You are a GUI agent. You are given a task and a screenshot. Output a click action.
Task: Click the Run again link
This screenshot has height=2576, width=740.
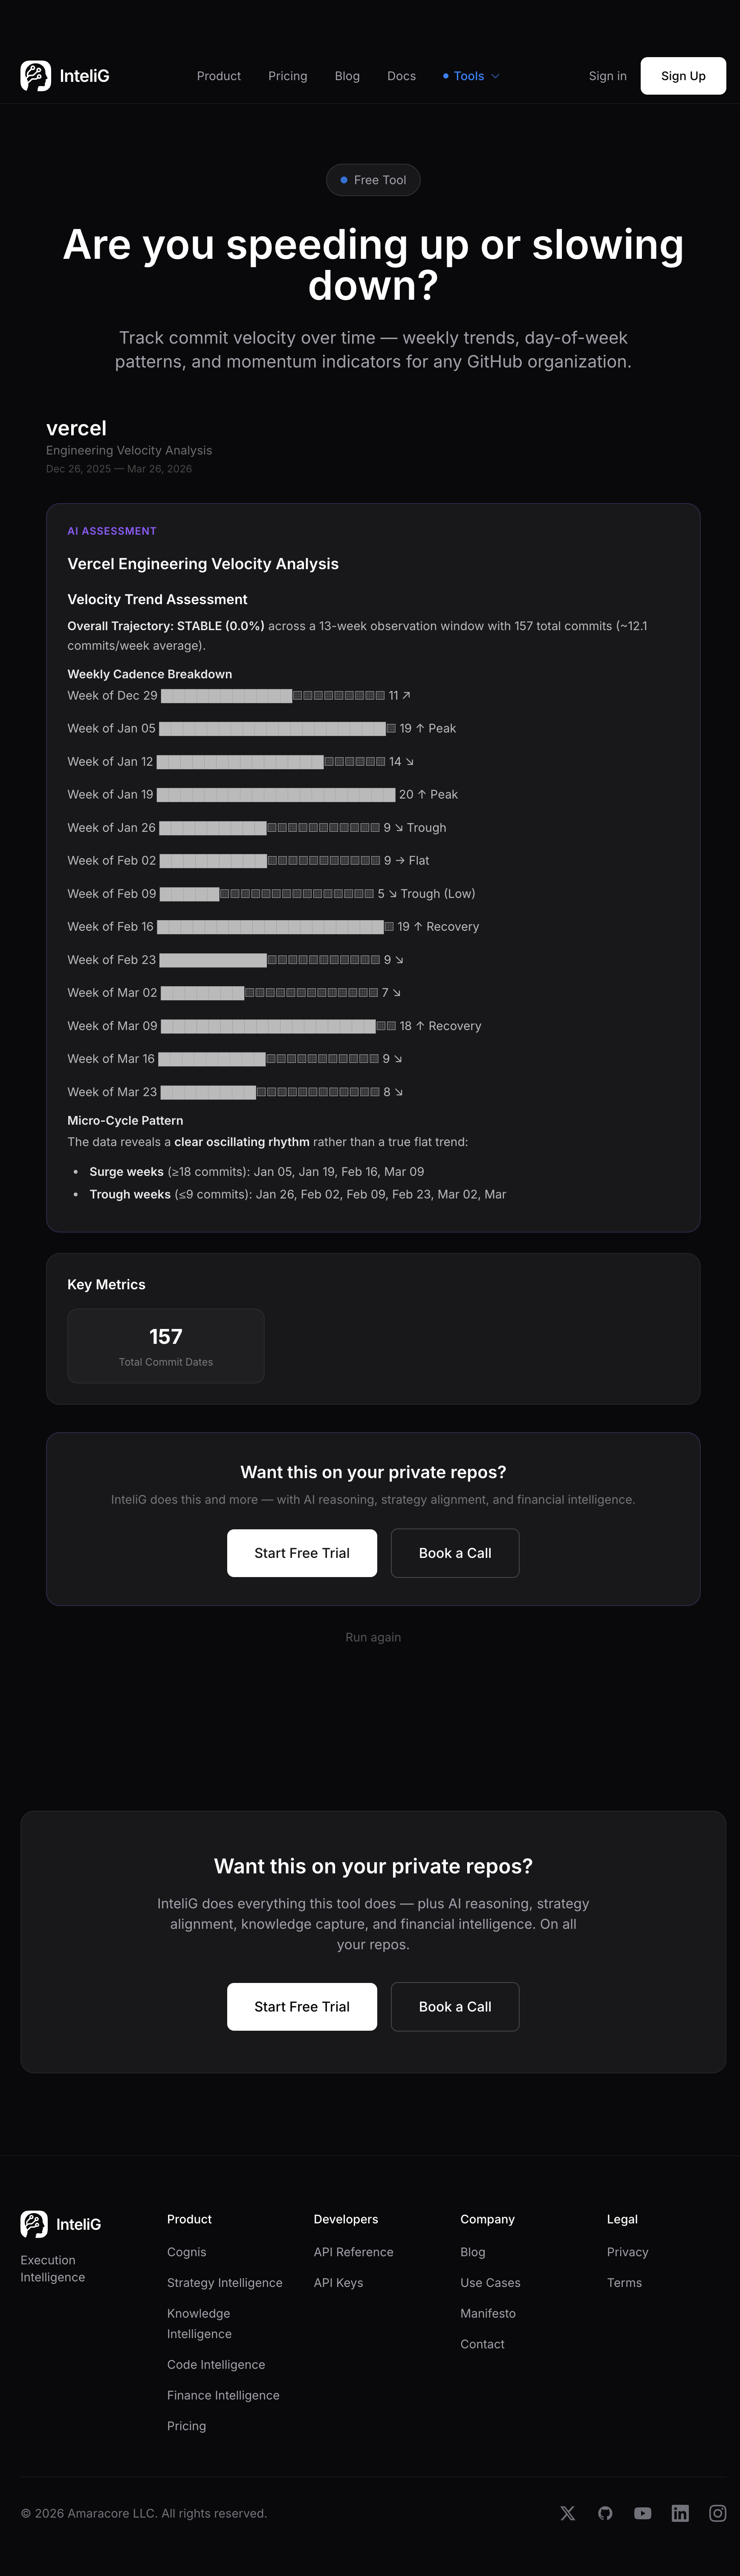[373, 1637]
